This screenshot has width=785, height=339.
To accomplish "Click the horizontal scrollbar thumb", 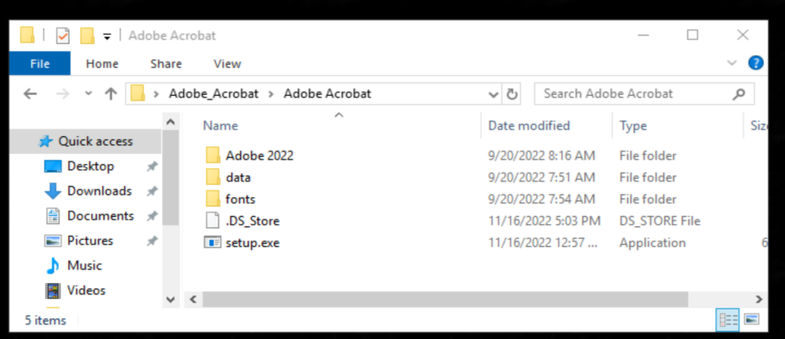I will [445, 300].
